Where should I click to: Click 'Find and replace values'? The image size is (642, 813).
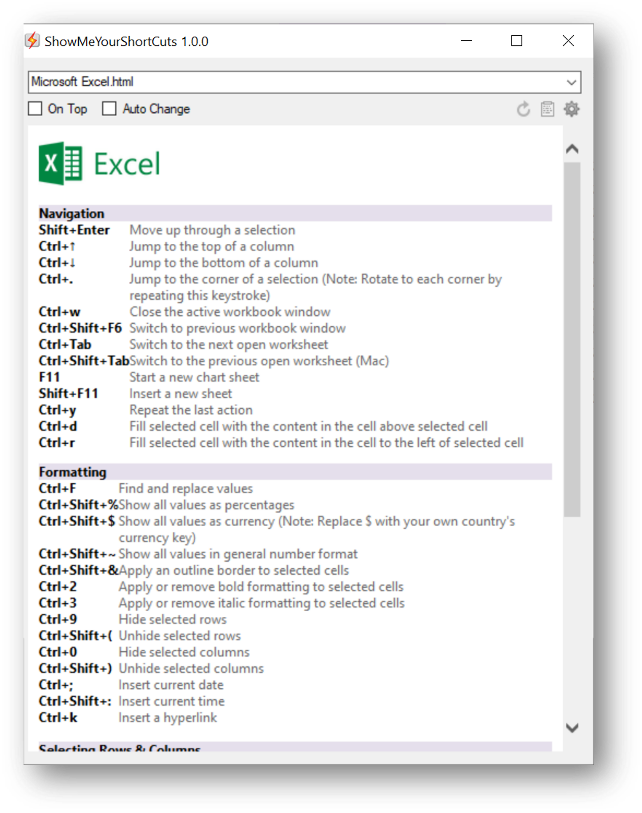tap(186, 488)
